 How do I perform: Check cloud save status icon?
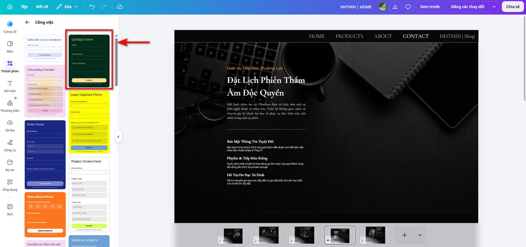point(120,7)
